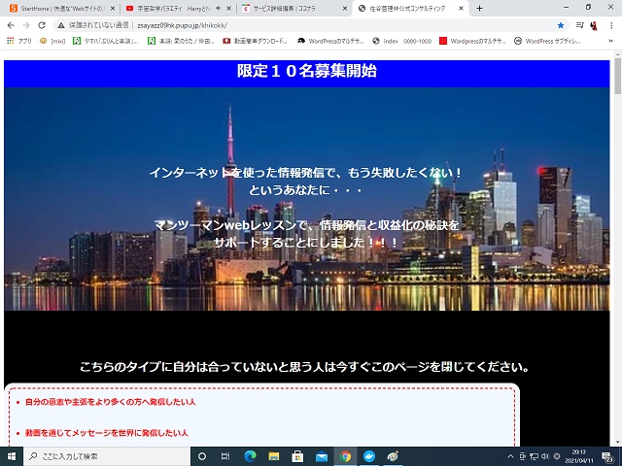The width and height of the screenshot is (622, 466).
Task: Click the 限定10名募集開始 blue banner
Action: coord(307,74)
